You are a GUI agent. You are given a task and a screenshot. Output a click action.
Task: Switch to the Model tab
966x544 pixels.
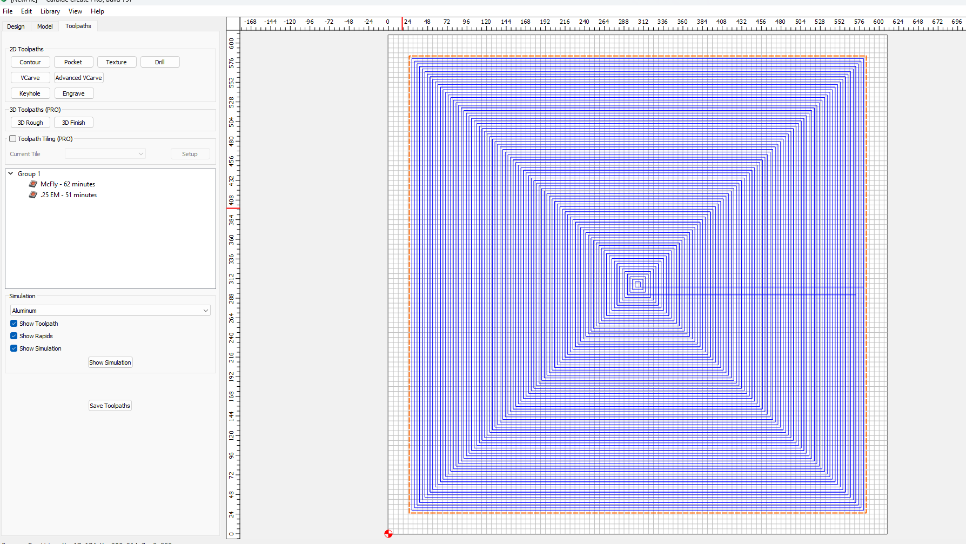[45, 26]
